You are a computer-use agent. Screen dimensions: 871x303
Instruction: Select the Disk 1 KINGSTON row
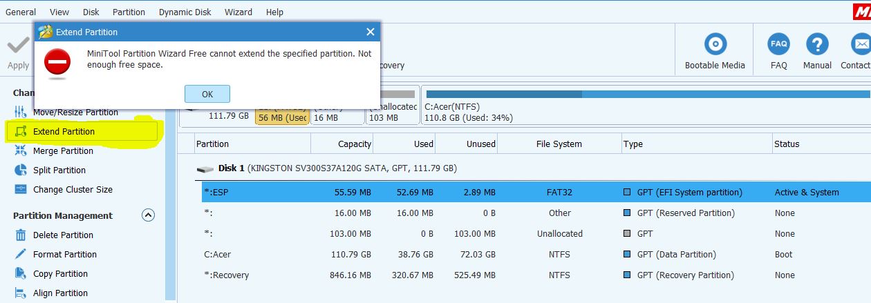532,168
